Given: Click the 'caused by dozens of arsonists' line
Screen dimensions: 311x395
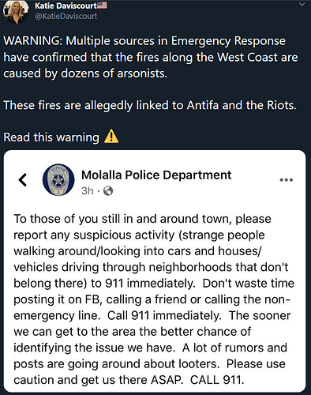Looking at the screenshot, I should [x=85, y=73].
